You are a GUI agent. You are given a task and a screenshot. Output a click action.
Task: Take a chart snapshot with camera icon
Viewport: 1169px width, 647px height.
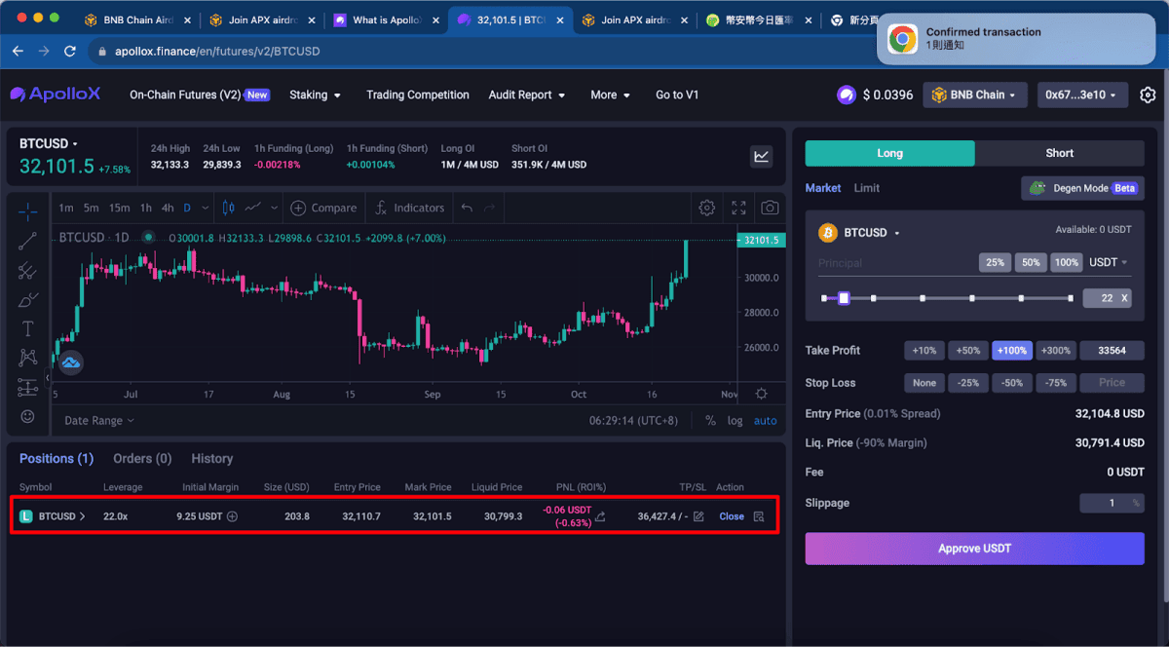tap(770, 208)
